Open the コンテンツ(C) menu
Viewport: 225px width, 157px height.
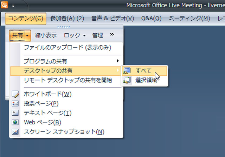coord(26,19)
